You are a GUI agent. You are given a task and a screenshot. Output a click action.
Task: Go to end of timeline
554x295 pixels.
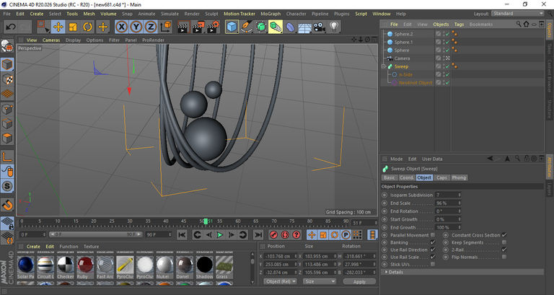pos(258,234)
